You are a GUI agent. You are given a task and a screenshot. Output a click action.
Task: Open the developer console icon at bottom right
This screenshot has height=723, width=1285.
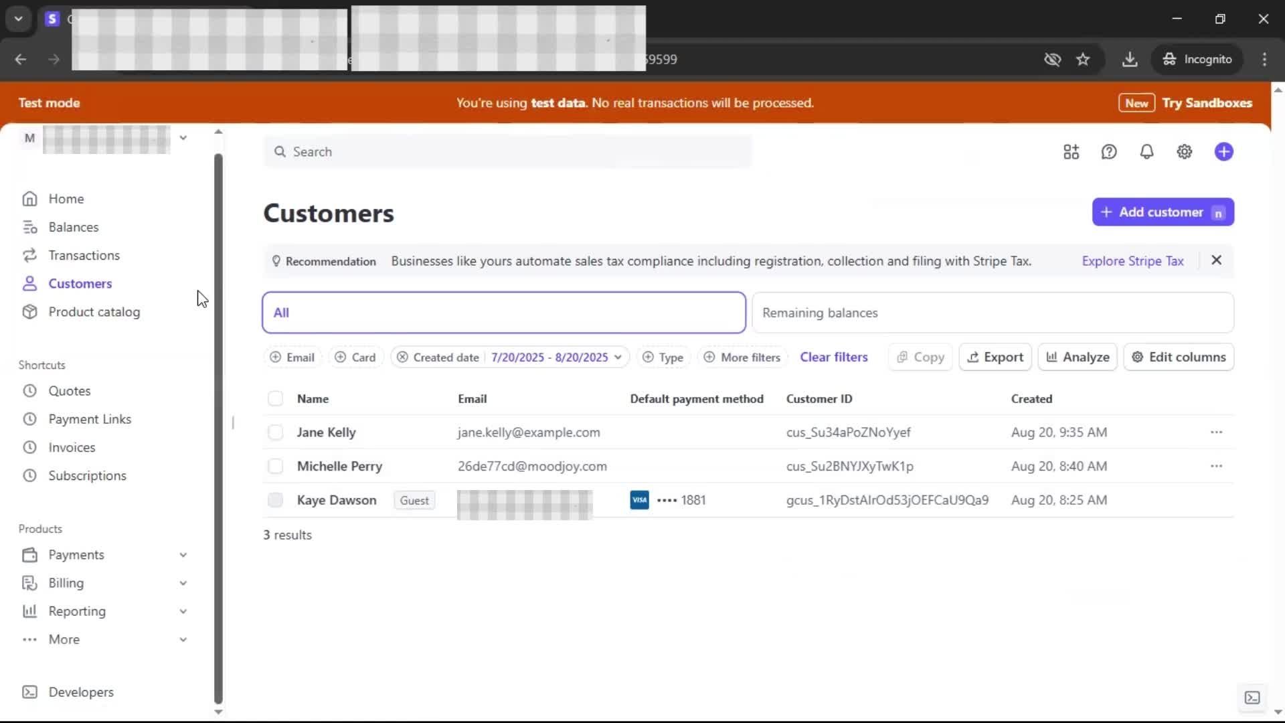tap(1252, 698)
